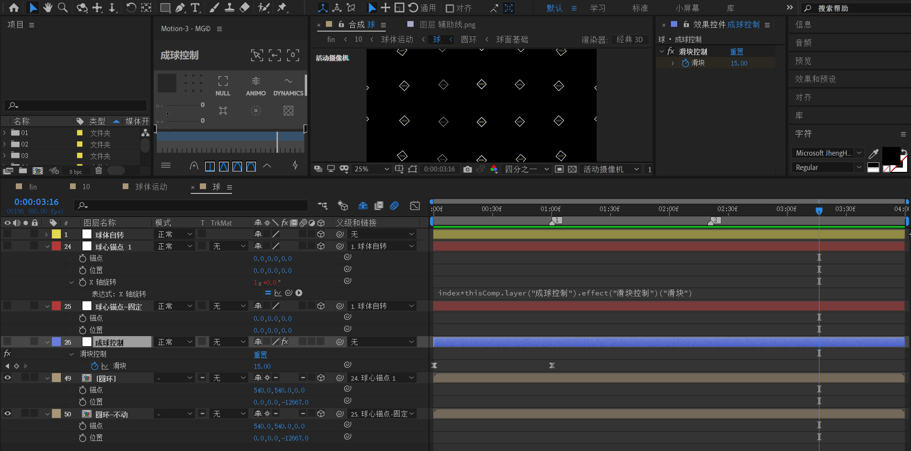Image resolution: width=911 pixels, height=451 pixels.
Task: Toggle 锚点 stopwatch under 球心锚点 1
Action: [x=82, y=258]
